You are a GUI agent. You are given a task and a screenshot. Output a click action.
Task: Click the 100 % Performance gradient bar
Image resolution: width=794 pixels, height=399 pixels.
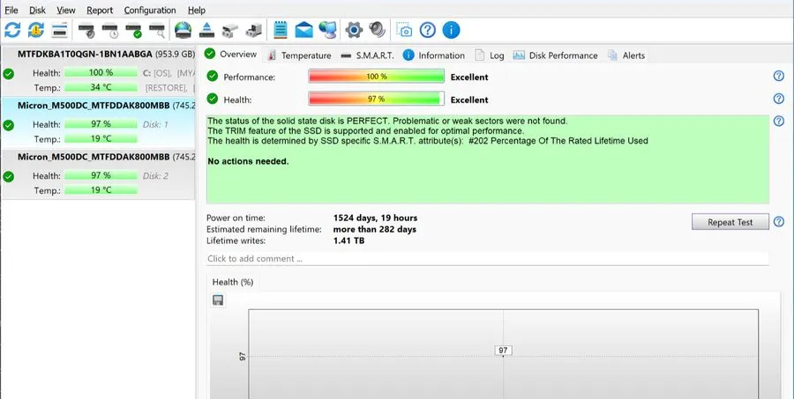[x=376, y=77]
